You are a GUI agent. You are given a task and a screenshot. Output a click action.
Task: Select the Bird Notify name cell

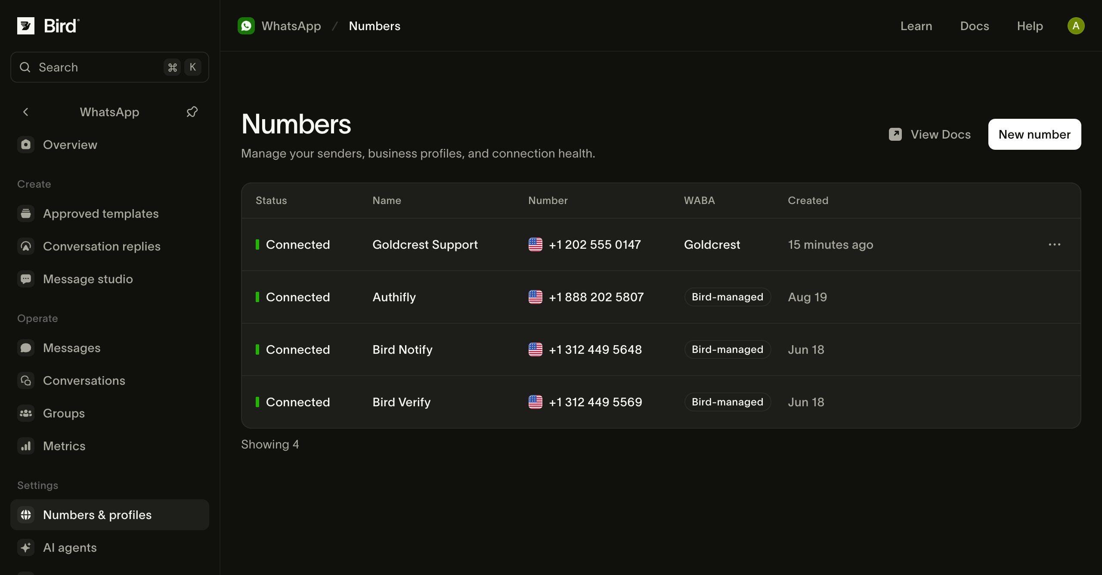(402, 349)
